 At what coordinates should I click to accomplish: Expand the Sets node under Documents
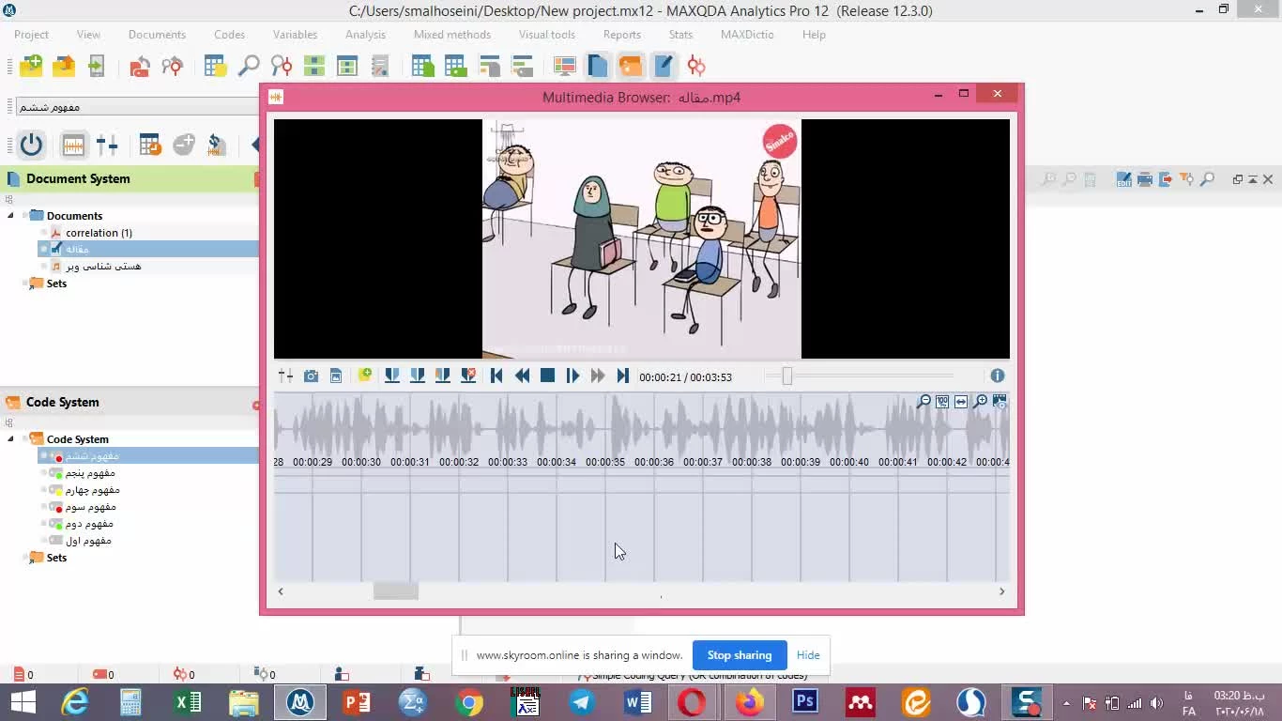23,284
